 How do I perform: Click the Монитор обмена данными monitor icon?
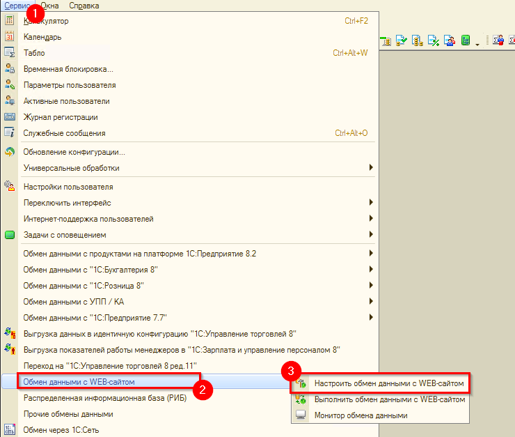301,415
